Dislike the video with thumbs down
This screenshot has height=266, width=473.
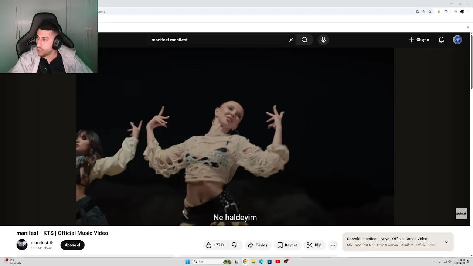235,245
